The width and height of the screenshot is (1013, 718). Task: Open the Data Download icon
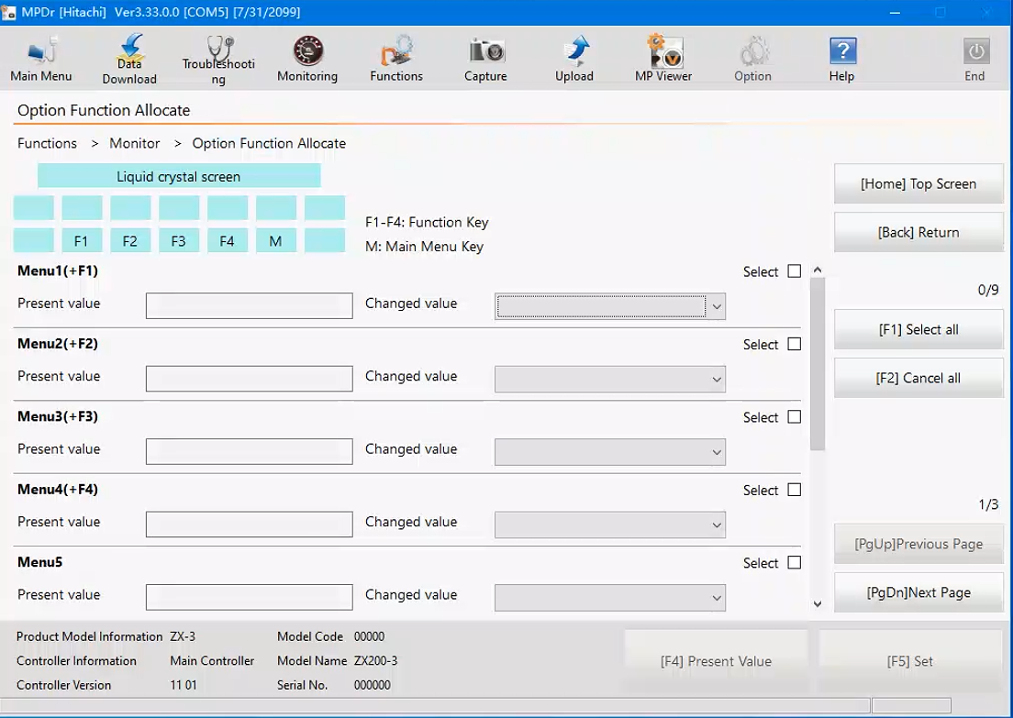[129, 60]
